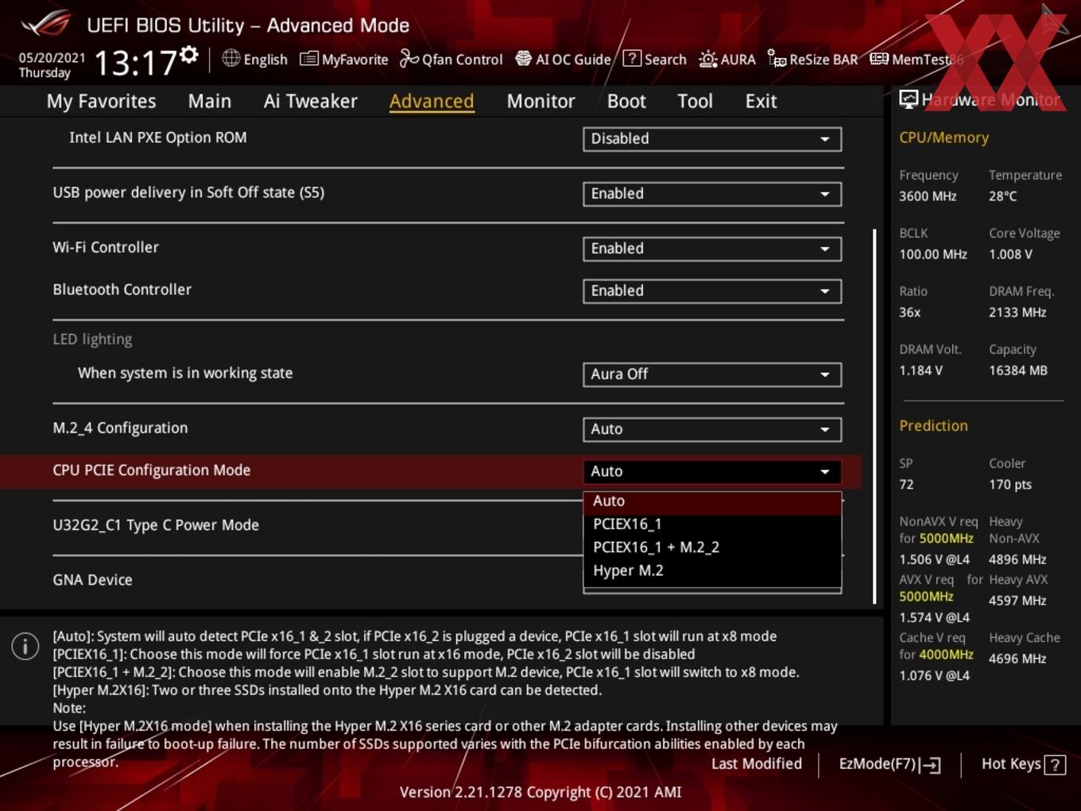Select U32G2_C1 Type C Power Mode row
This screenshot has width=1081, height=811.
[x=156, y=525]
